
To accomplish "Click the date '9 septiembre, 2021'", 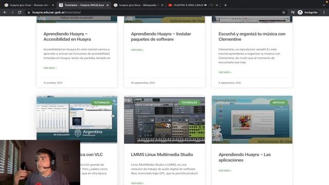I will (230, 83).
